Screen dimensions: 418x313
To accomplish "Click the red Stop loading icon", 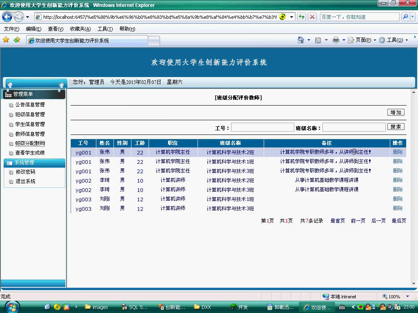I will tap(312, 17).
